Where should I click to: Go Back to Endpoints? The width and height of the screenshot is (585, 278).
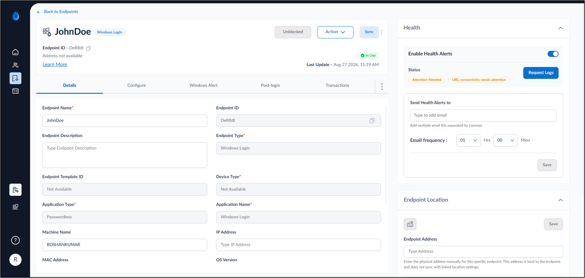pos(61,12)
